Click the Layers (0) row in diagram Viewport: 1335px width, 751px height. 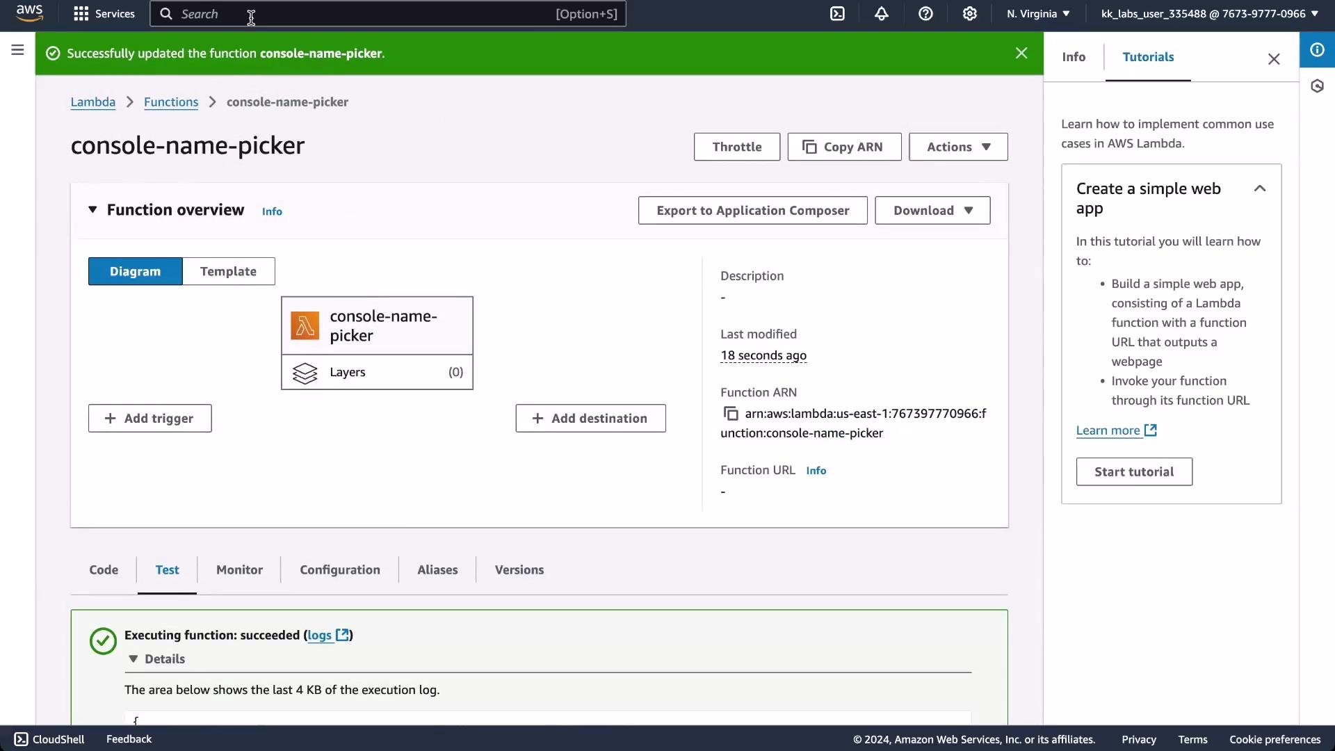click(x=377, y=373)
